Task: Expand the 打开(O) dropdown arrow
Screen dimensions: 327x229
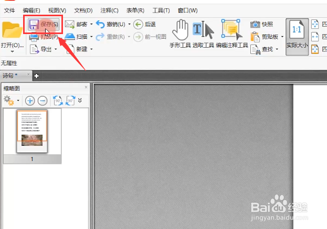Action: 12,51
